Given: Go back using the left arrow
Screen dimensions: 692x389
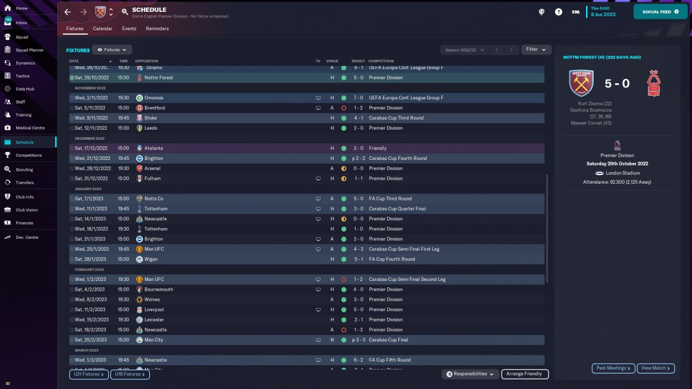Looking at the screenshot, I should coord(68,12).
